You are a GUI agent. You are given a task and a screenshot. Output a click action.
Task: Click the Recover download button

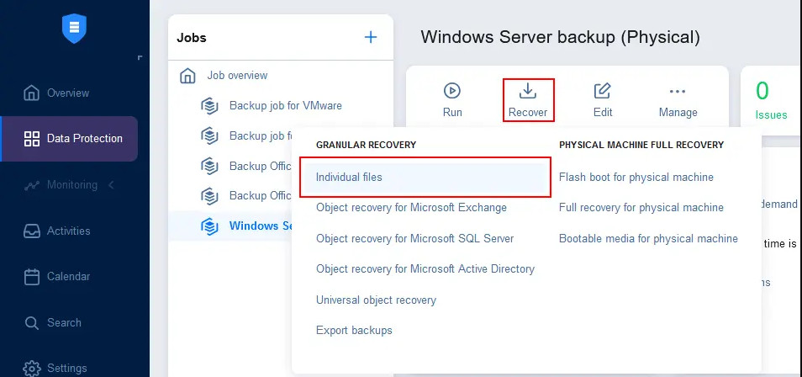tap(528, 99)
